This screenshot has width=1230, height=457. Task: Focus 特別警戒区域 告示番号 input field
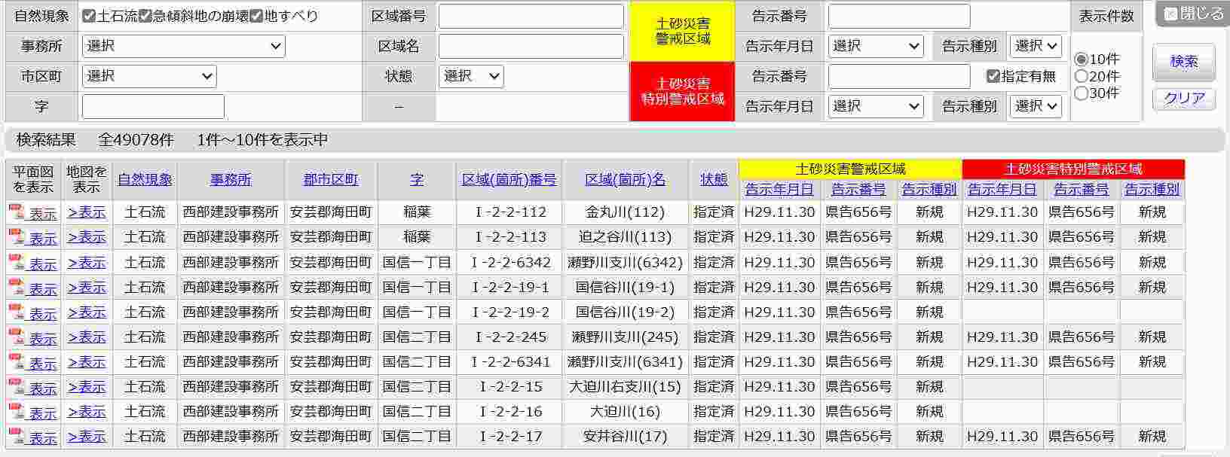(899, 76)
